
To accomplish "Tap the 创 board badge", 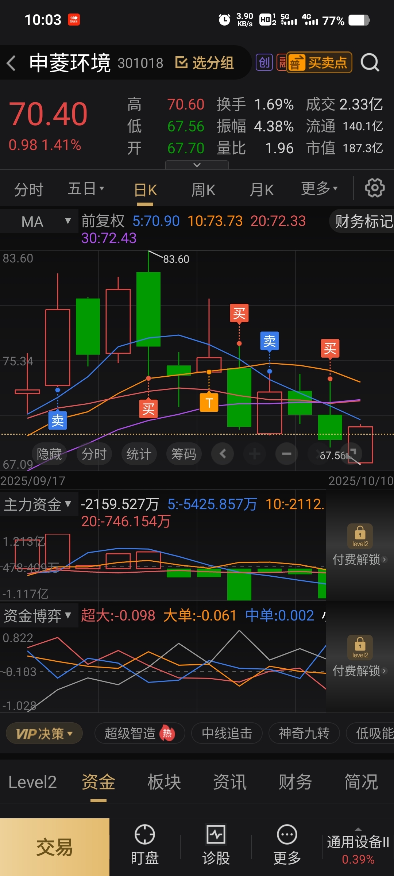I will tap(264, 62).
